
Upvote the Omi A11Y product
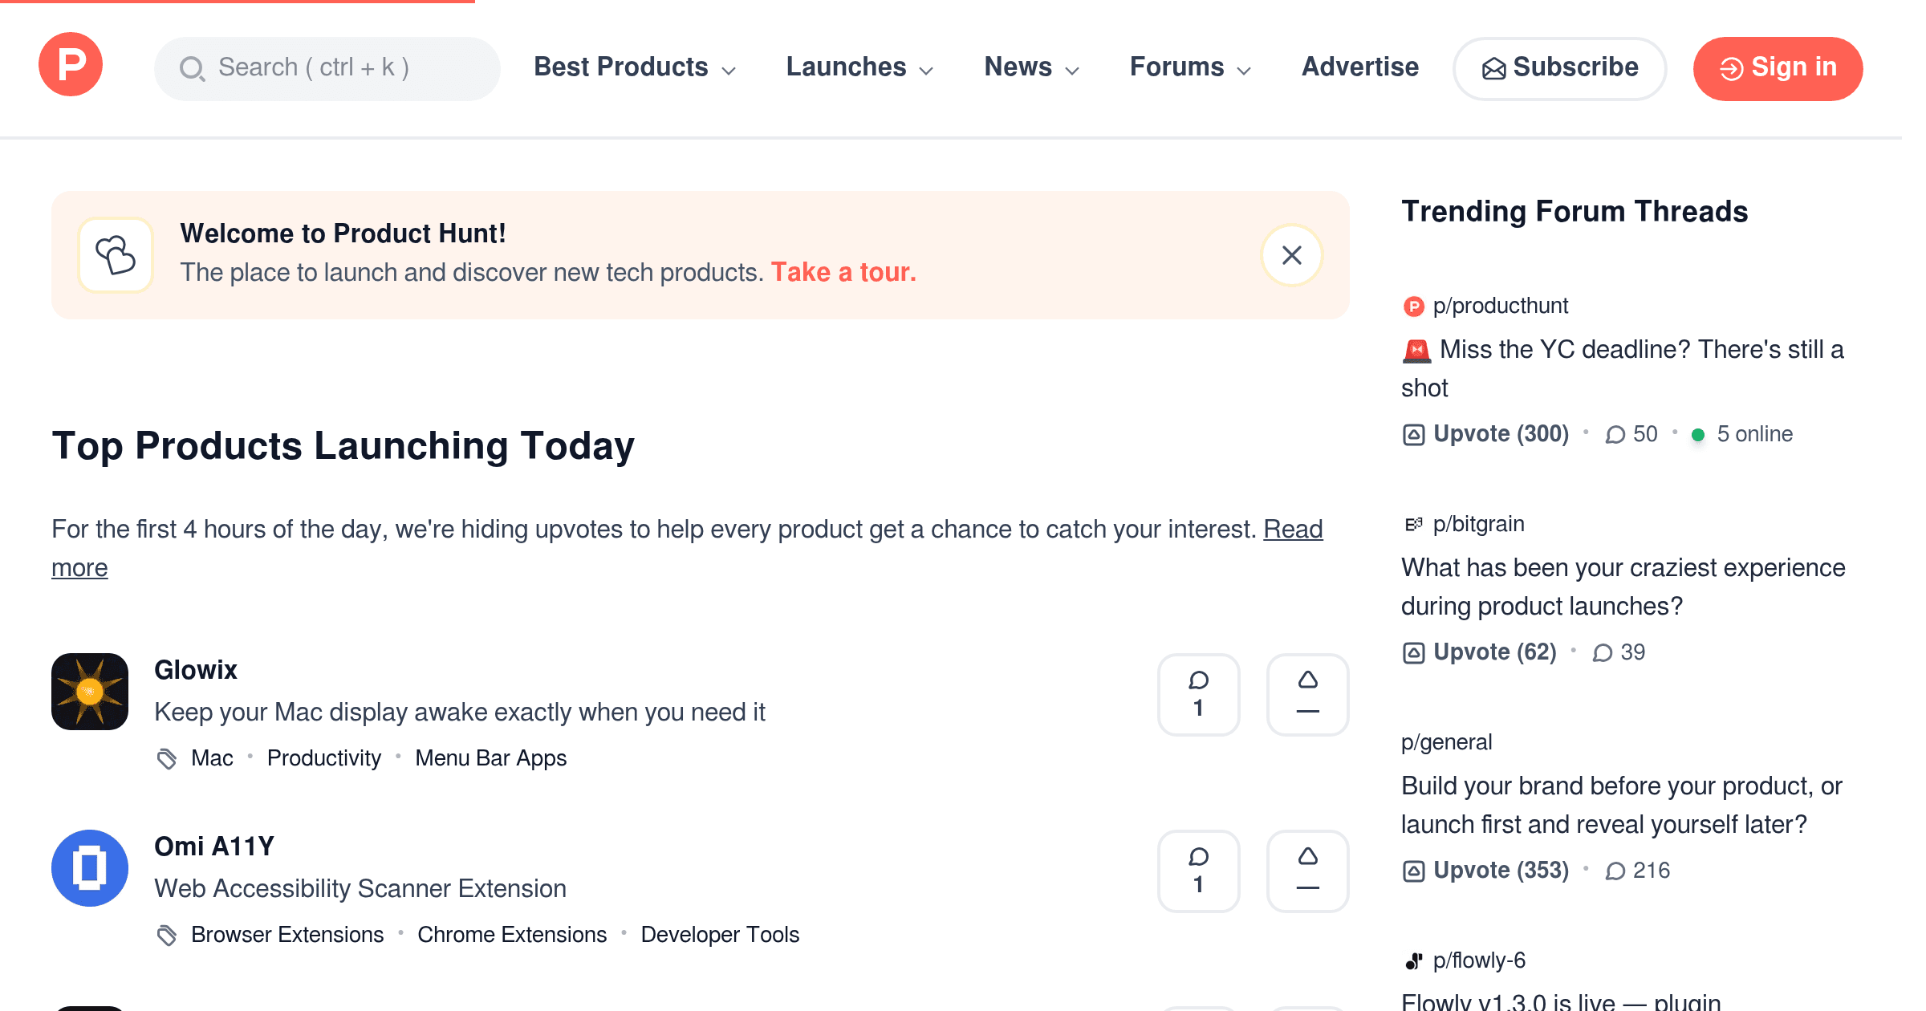tap(1308, 871)
